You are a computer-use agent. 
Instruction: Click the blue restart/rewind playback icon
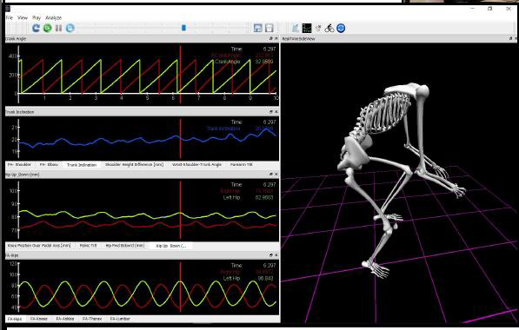pyautogui.click(x=36, y=29)
